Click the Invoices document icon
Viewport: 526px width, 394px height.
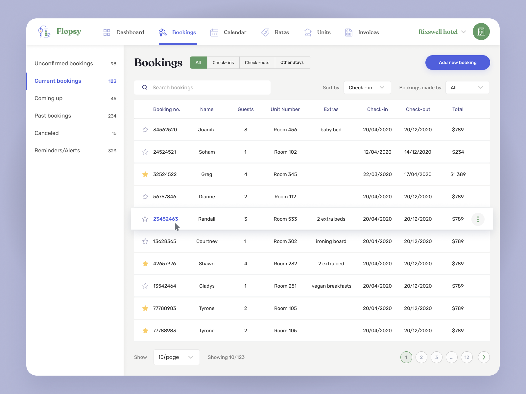[349, 32]
